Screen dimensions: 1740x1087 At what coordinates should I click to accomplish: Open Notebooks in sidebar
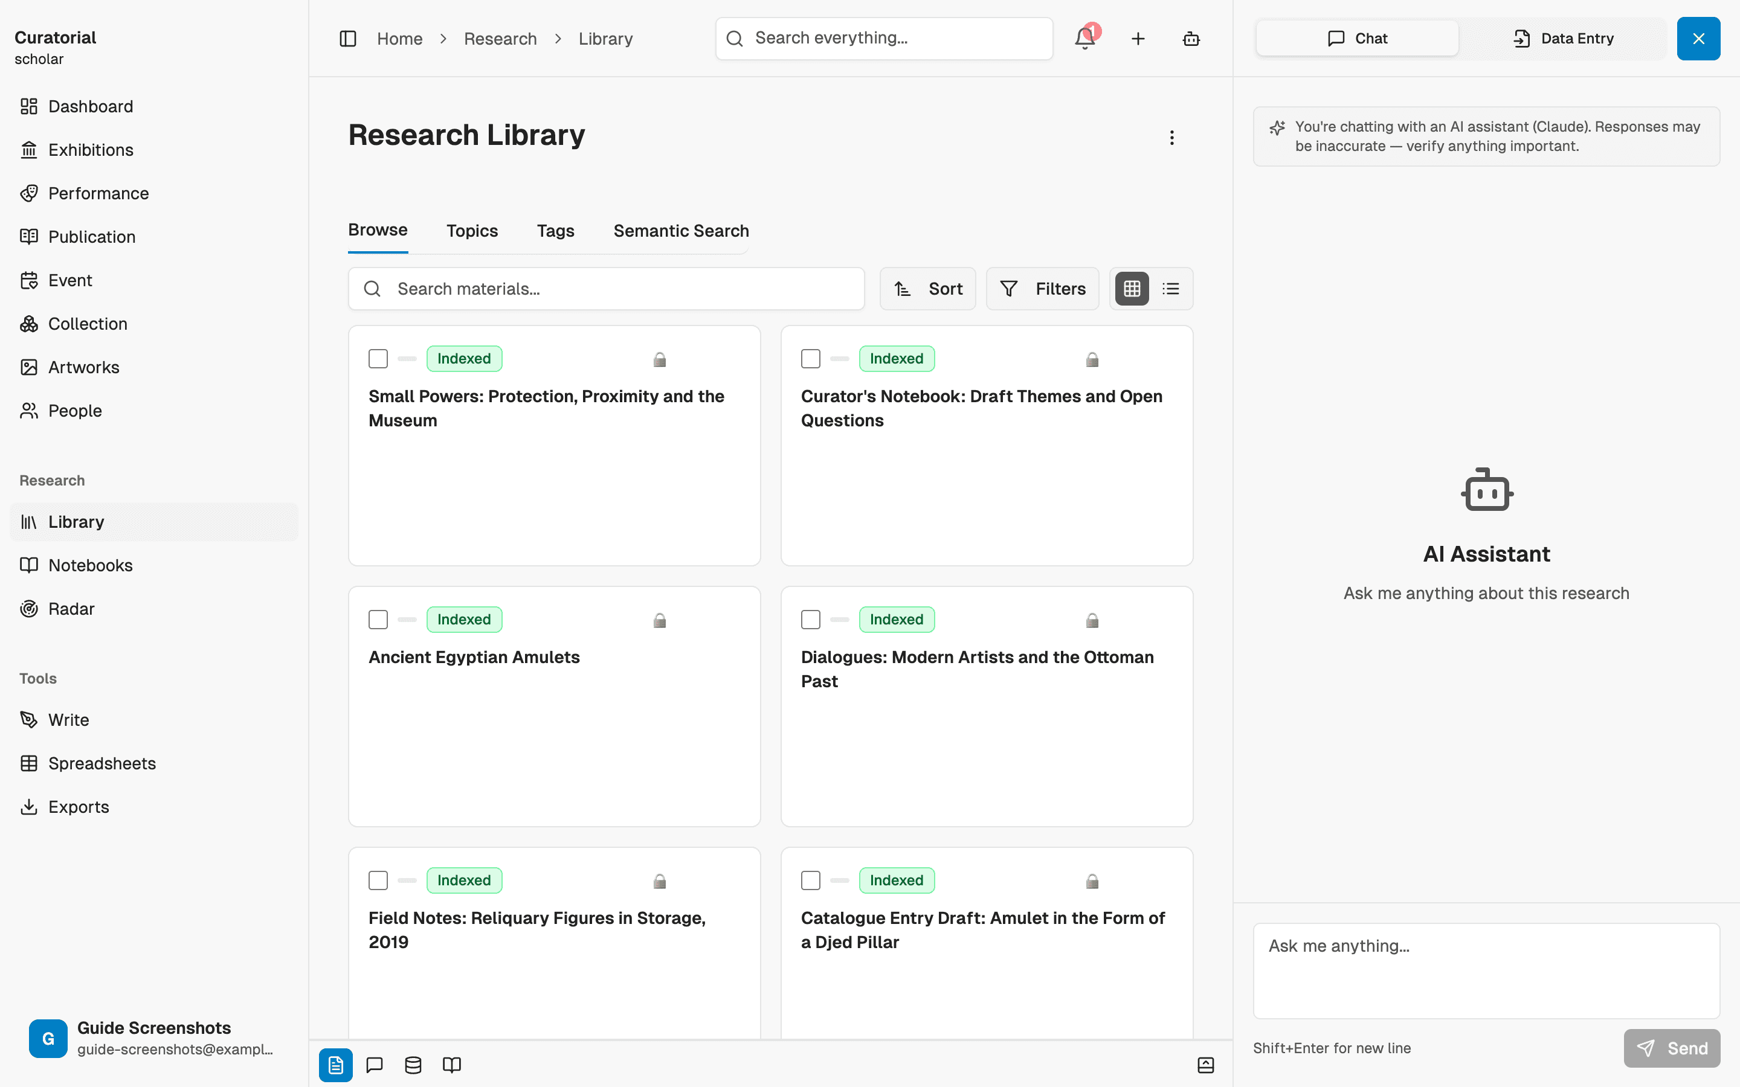[x=154, y=565]
